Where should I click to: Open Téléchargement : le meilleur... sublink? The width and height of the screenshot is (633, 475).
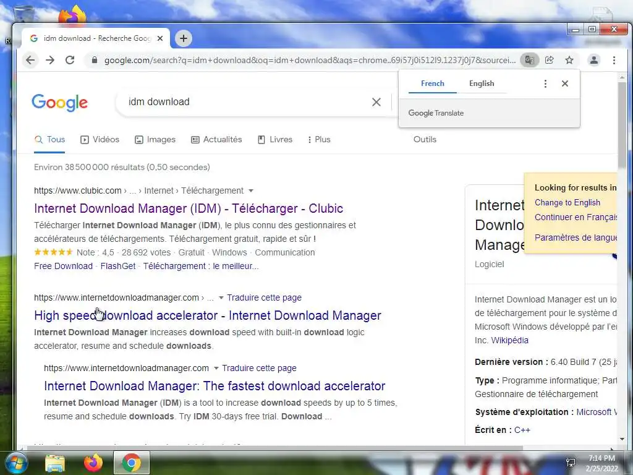click(x=201, y=266)
